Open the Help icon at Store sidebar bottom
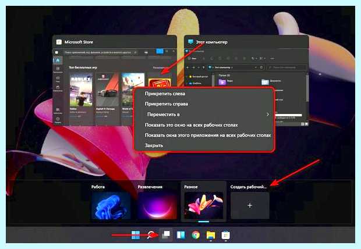This screenshot has width=361, height=249. [x=58, y=119]
